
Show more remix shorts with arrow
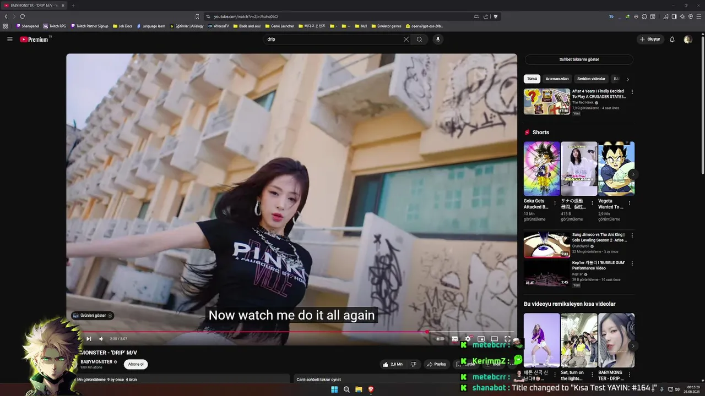[x=633, y=346]
